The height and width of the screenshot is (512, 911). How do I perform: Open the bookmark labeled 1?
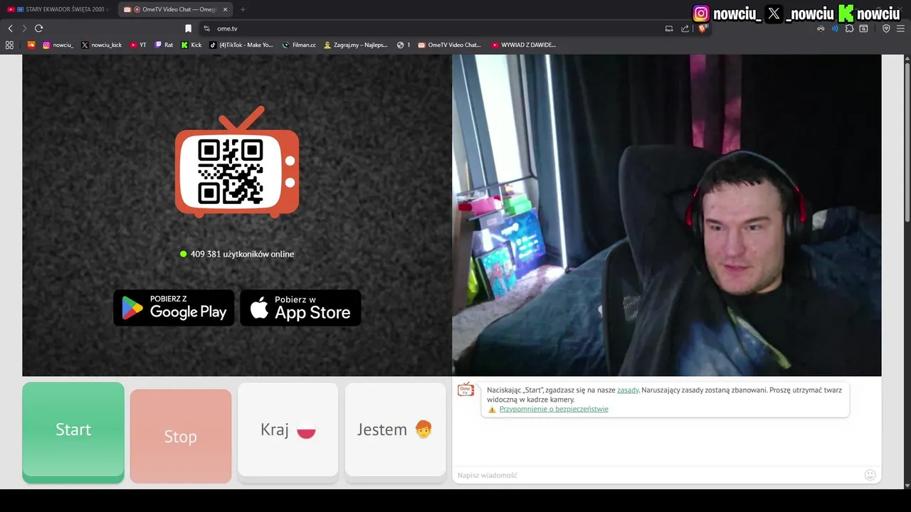pyautogui.click(x=404, y=45)
